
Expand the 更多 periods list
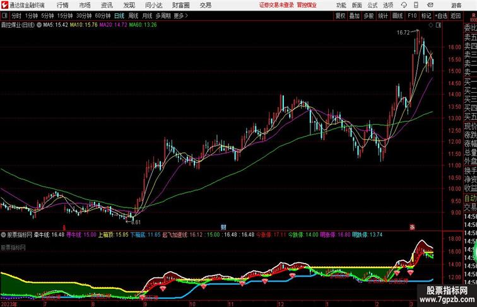click(180, 16)
